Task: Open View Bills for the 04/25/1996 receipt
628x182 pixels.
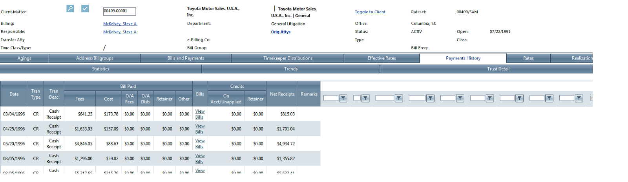Action: [200, 129]
